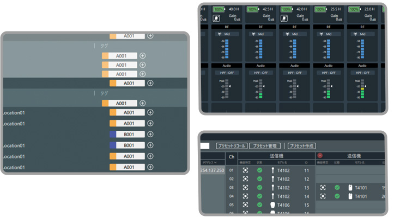Click the 100% battery indicator beside 42.5 H

point(252,9)
